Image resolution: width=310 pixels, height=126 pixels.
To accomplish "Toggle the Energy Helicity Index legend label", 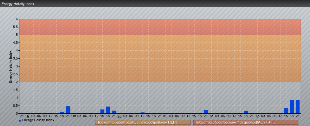I will click(x=38, y=120).
